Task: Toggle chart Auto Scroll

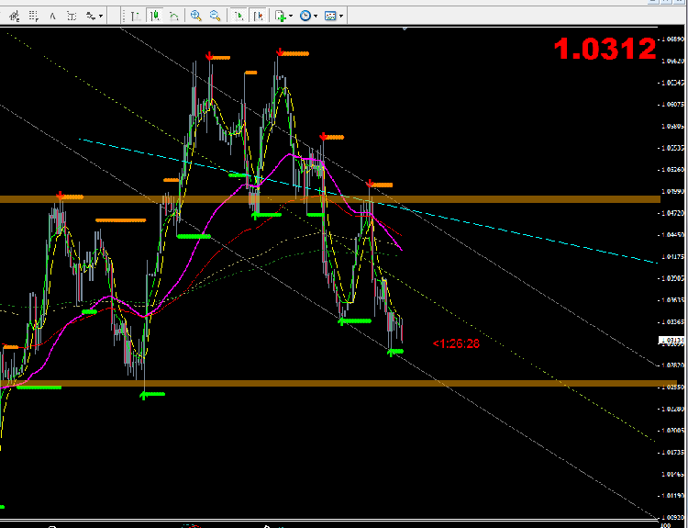Action: [x=239, y=17]
